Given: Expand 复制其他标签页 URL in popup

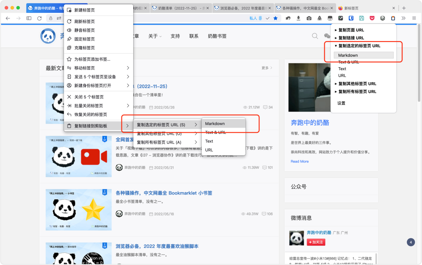Looking at the screenshot, I should pyautogui.click(x=355, y=83).
